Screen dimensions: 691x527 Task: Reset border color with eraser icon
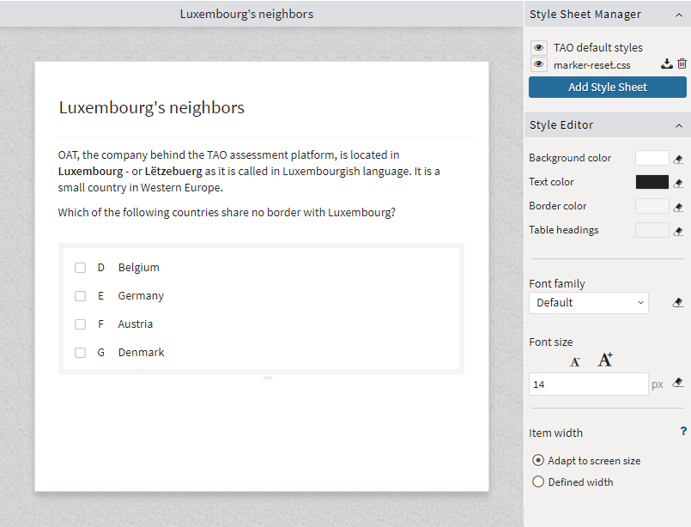[678, 207]
